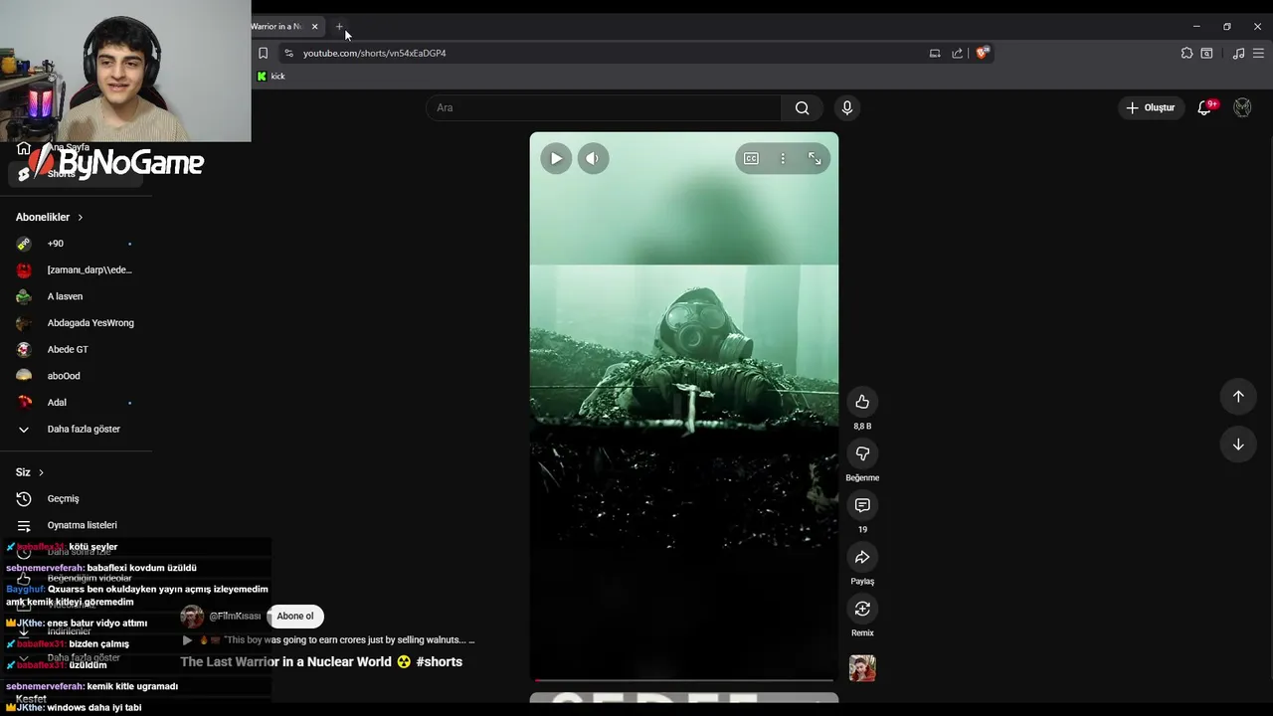The height and width of the screenshot is (716, 1273).
Task: Start voice search with microphone
Action: (847, 107)
